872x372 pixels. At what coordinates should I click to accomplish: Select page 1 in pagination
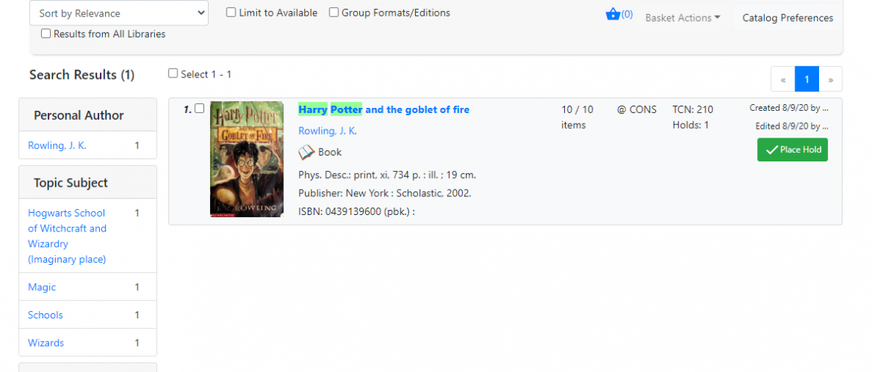point(807,80)
